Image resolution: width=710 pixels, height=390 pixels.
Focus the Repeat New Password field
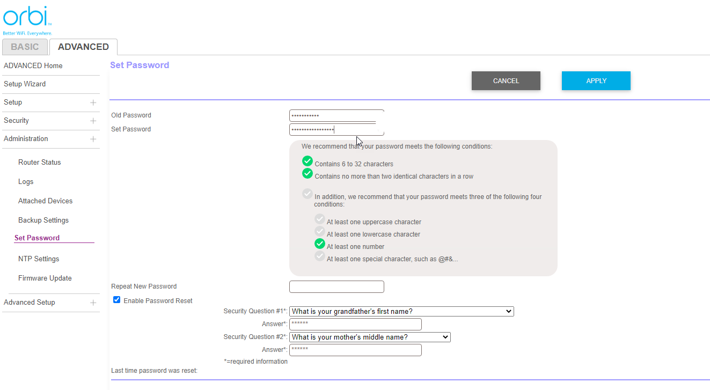coord(336,286)
